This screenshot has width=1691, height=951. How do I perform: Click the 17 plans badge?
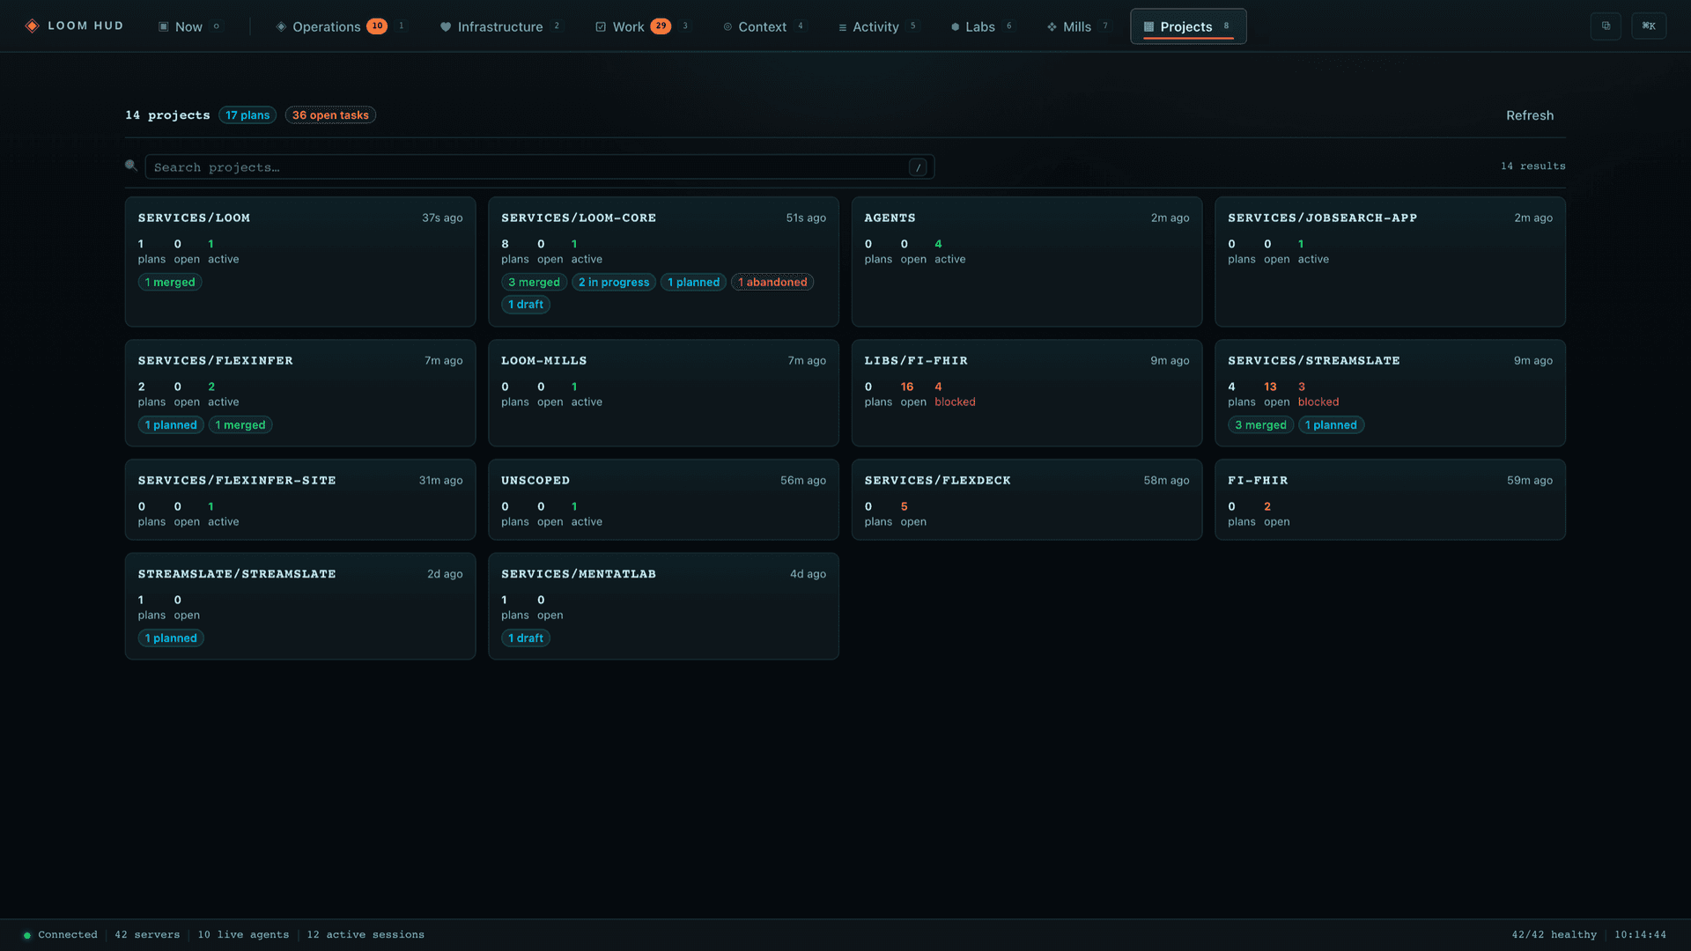pos(247,115)
